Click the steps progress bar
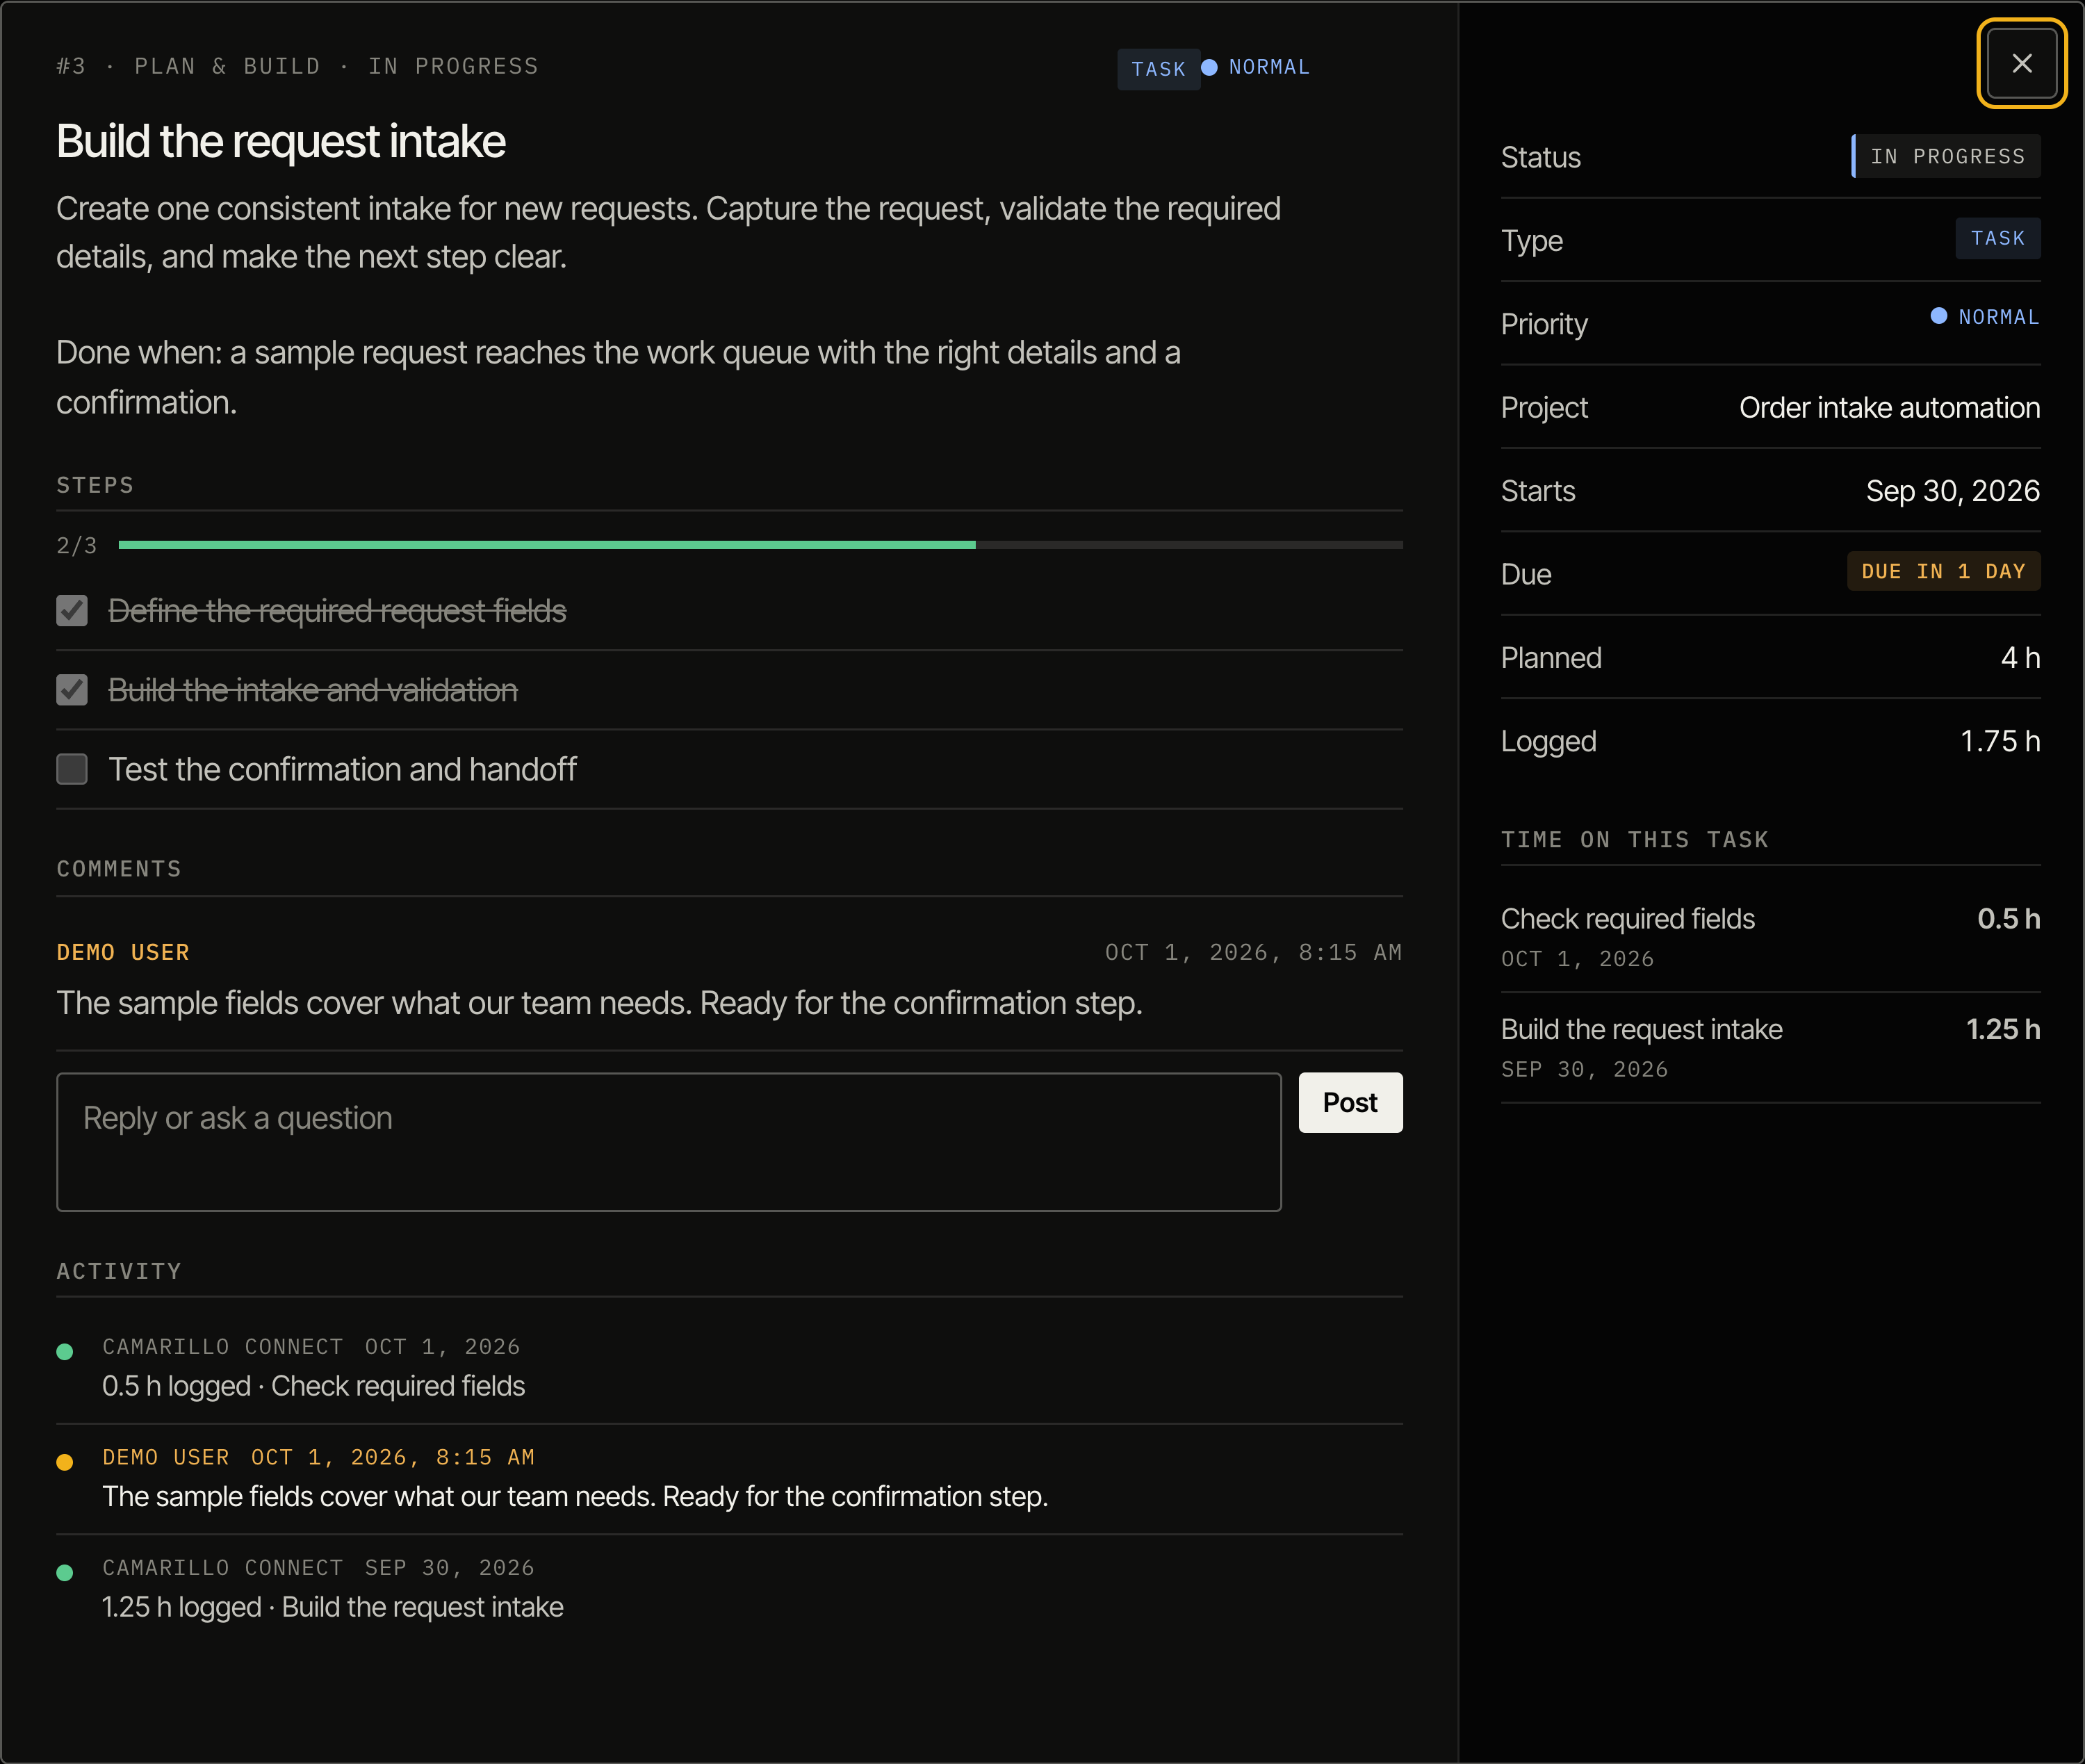 coord(760,545)
